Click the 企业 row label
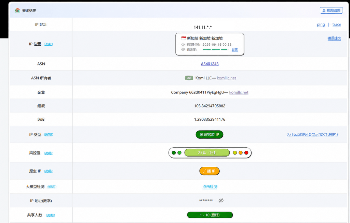This screenshot has width=350, height=223. [41, 92]
